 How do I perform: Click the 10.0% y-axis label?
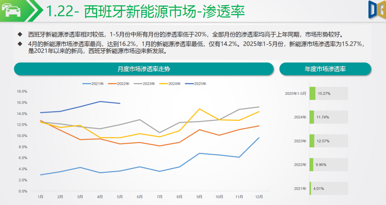[22, 136]
